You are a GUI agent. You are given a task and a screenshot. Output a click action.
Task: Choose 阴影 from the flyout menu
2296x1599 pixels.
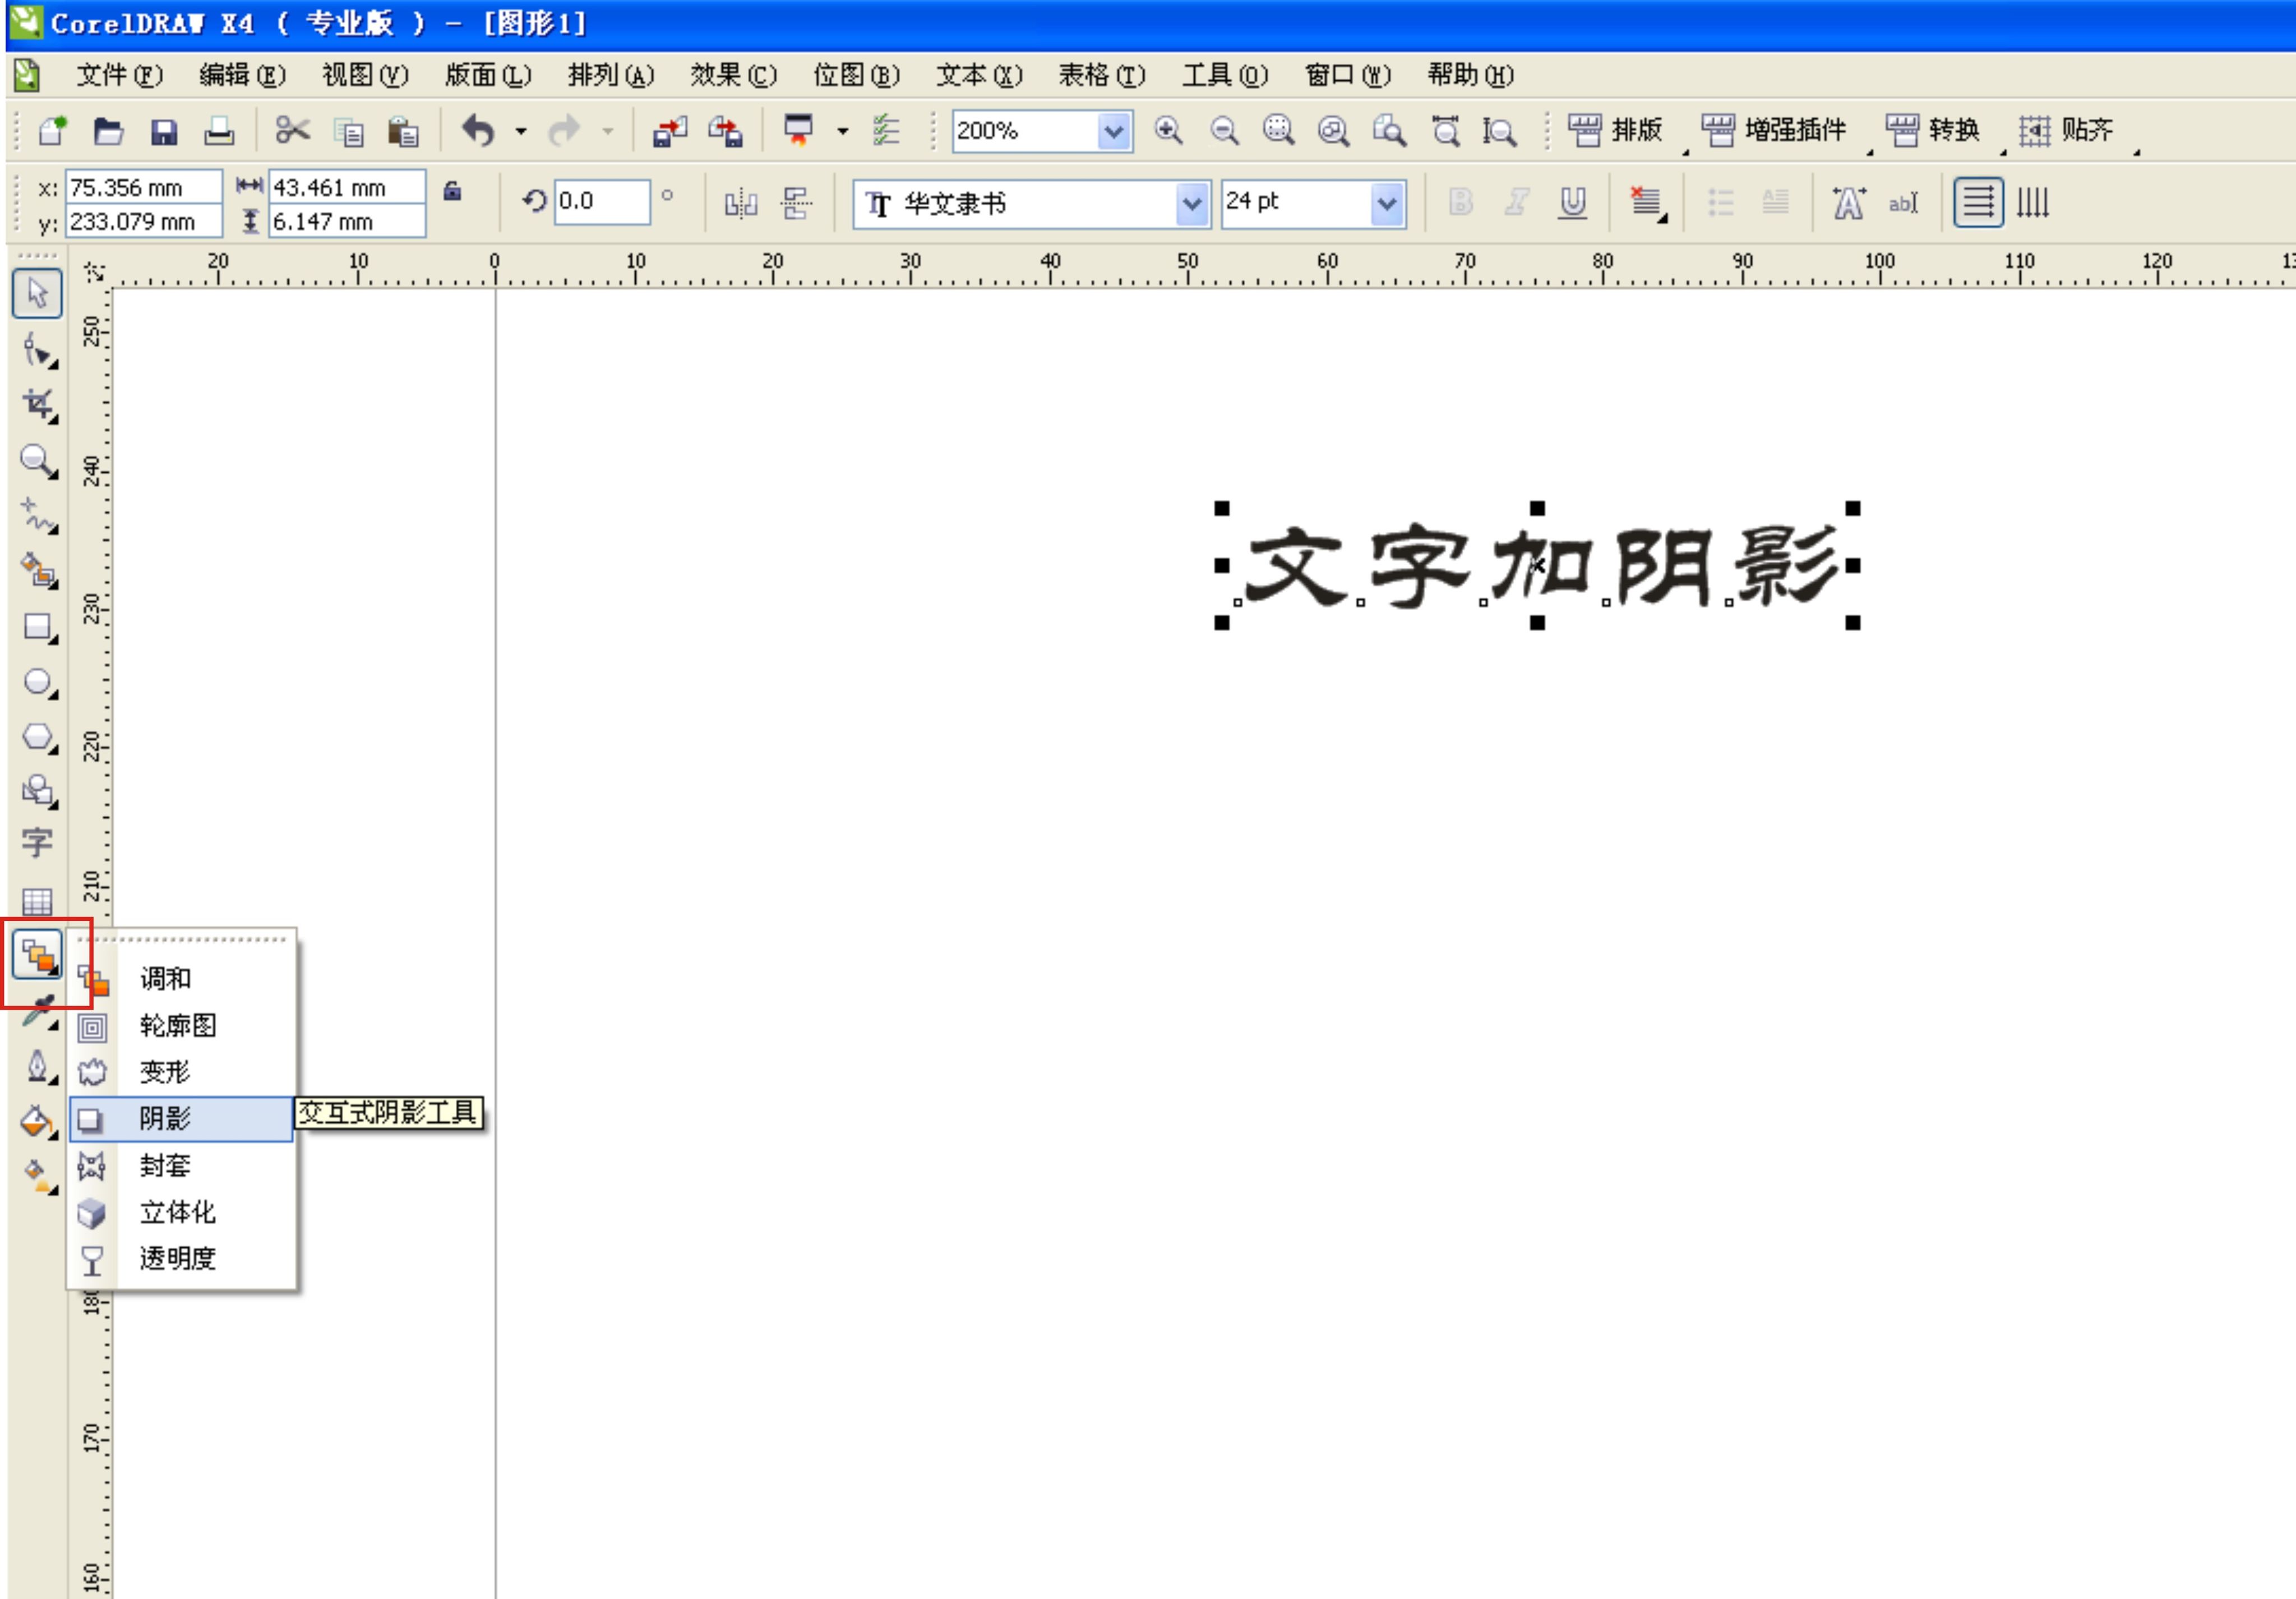pyautogui.click(x=181, y=1118)
